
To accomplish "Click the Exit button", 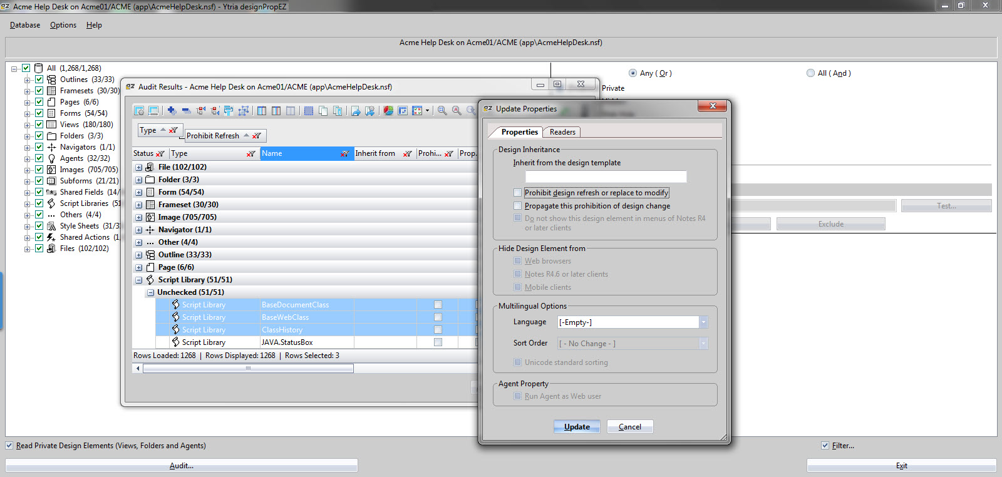I will tap(901, 466).
